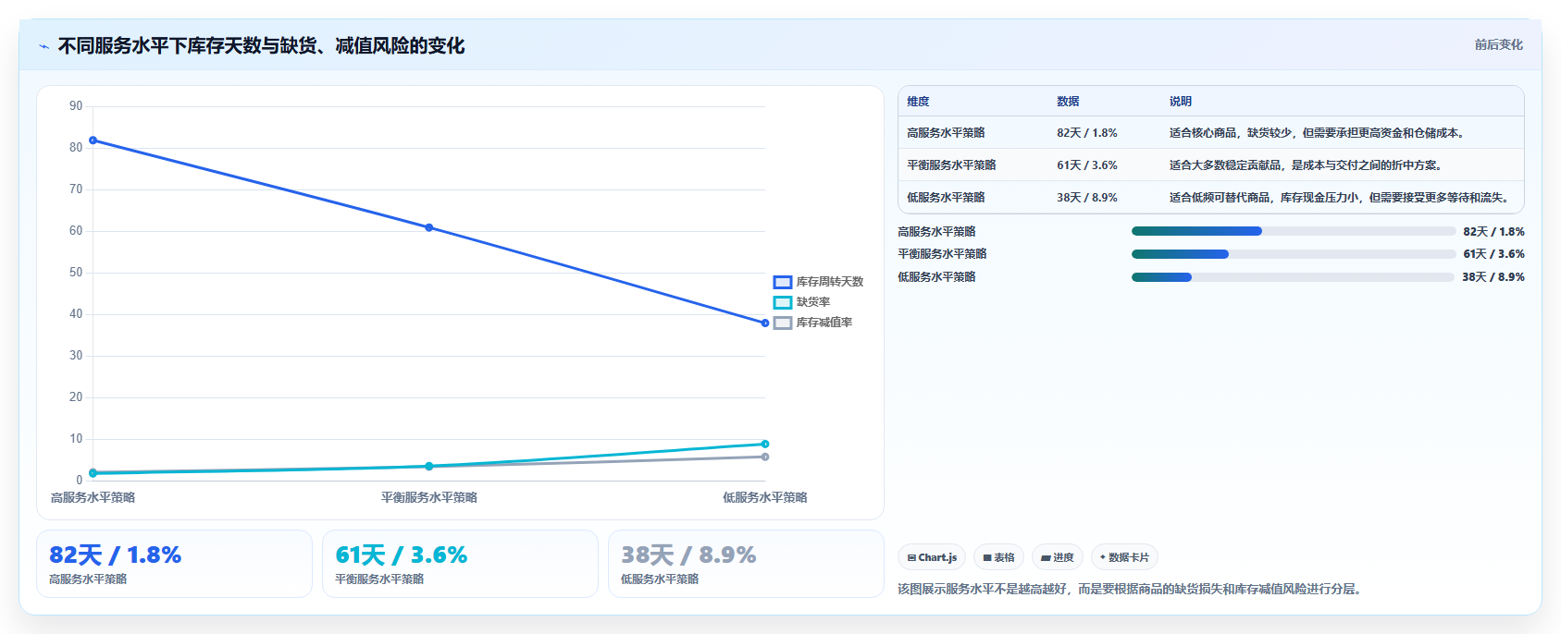Click the chart icon beside the title

(x=43, y=46)
